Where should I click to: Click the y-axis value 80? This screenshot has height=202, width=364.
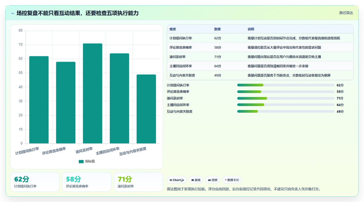[x=21, y=31]
